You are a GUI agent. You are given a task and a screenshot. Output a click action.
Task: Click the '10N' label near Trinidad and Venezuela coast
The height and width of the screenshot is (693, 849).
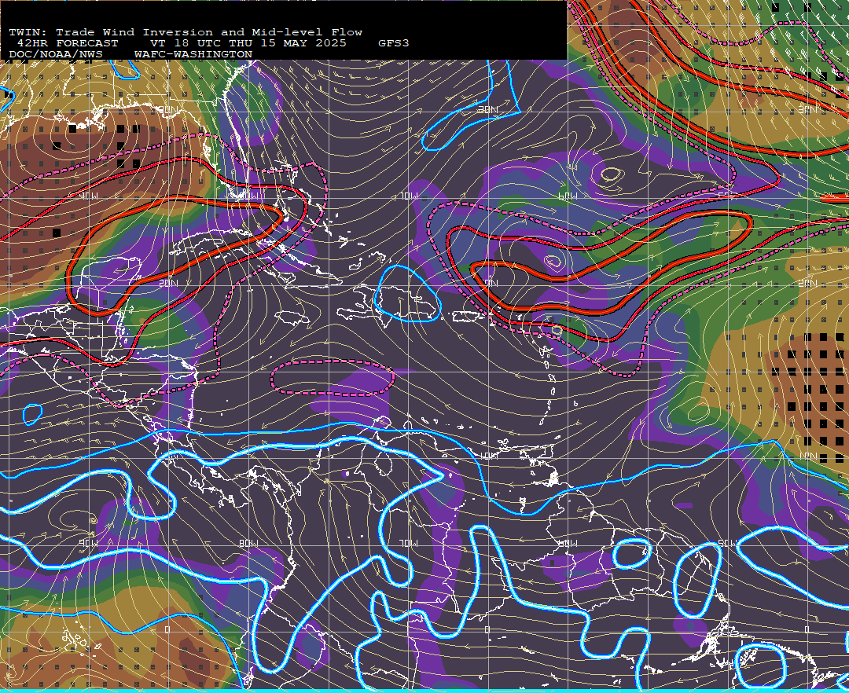click(x=490, y=456)
